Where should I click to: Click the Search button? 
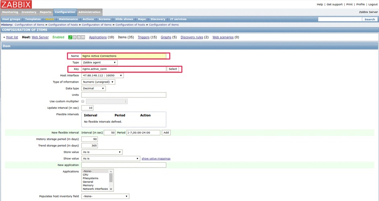[x=370, y=19]
